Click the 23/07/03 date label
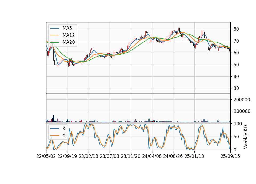Screen dimensions: 256x184 pos(110,156)
